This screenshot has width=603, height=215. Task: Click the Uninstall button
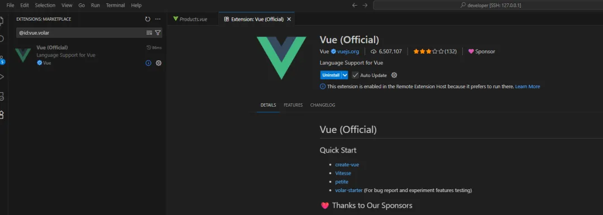coord(331,75)
